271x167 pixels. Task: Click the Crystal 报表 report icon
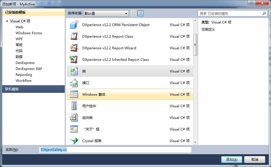tap(74, 141)
